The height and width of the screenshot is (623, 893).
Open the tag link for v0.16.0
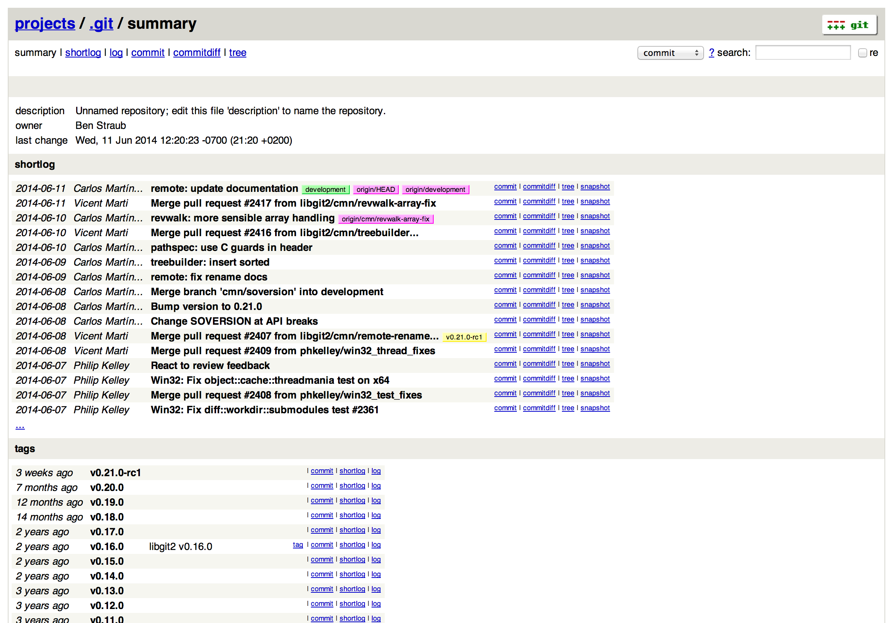298,545
